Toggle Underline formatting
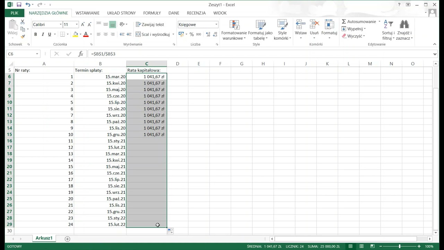Viewport: 444px width, 250px height. pos(50,34)
